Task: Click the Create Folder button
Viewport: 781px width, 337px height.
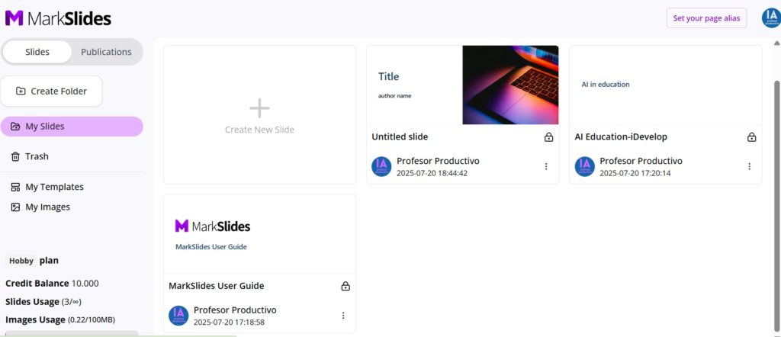Action: click(x=51, y=91)
